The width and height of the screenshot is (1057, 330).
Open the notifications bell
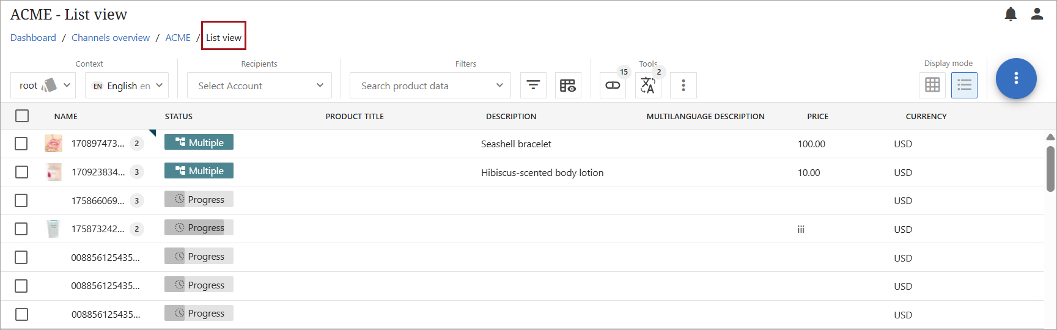(1011, 14)
